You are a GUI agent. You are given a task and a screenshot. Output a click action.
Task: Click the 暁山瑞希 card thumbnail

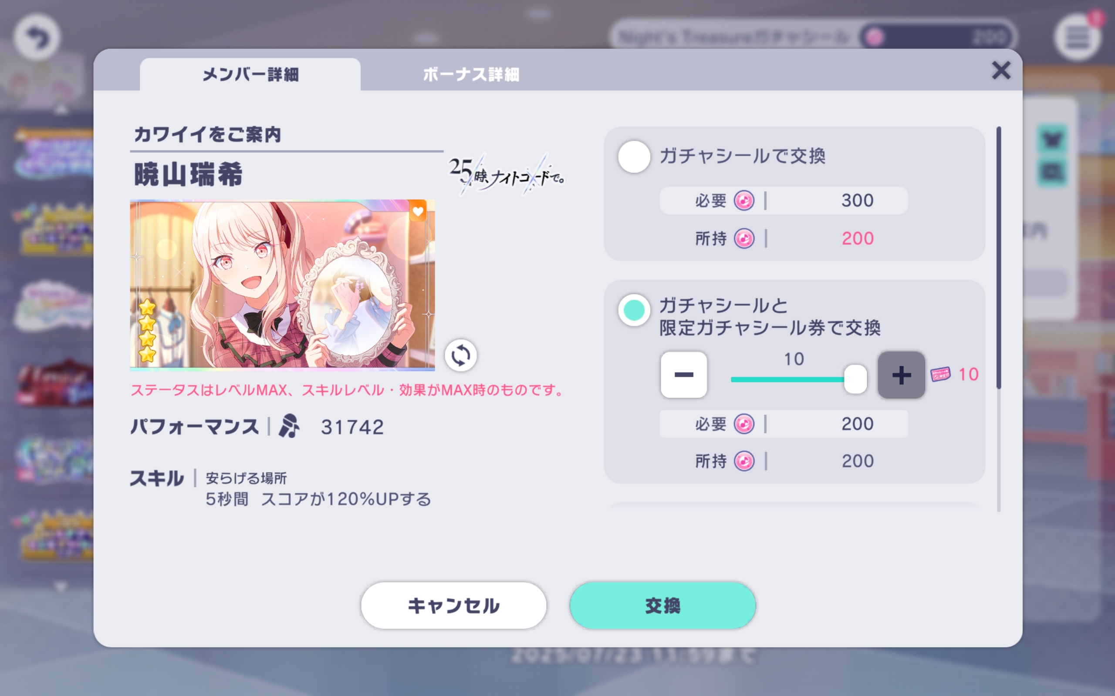click(282, 285)
